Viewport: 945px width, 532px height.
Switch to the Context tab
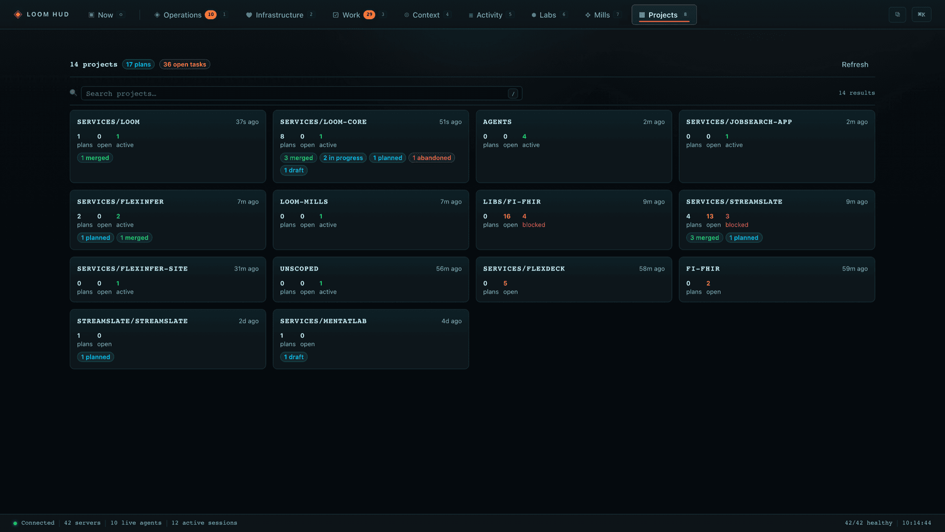[426, 15]
